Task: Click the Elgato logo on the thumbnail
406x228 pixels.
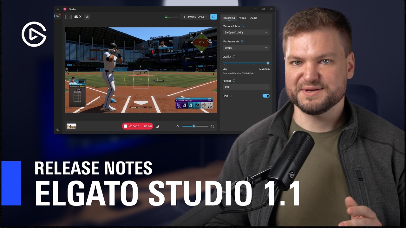Action: tap(34, 34)
